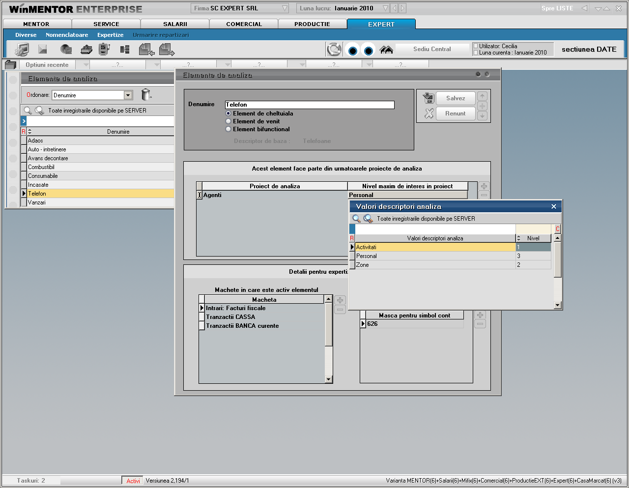The image size is (629, 488).
Task: Open the Nomenclatoare menu
Action: click(67, 35)
